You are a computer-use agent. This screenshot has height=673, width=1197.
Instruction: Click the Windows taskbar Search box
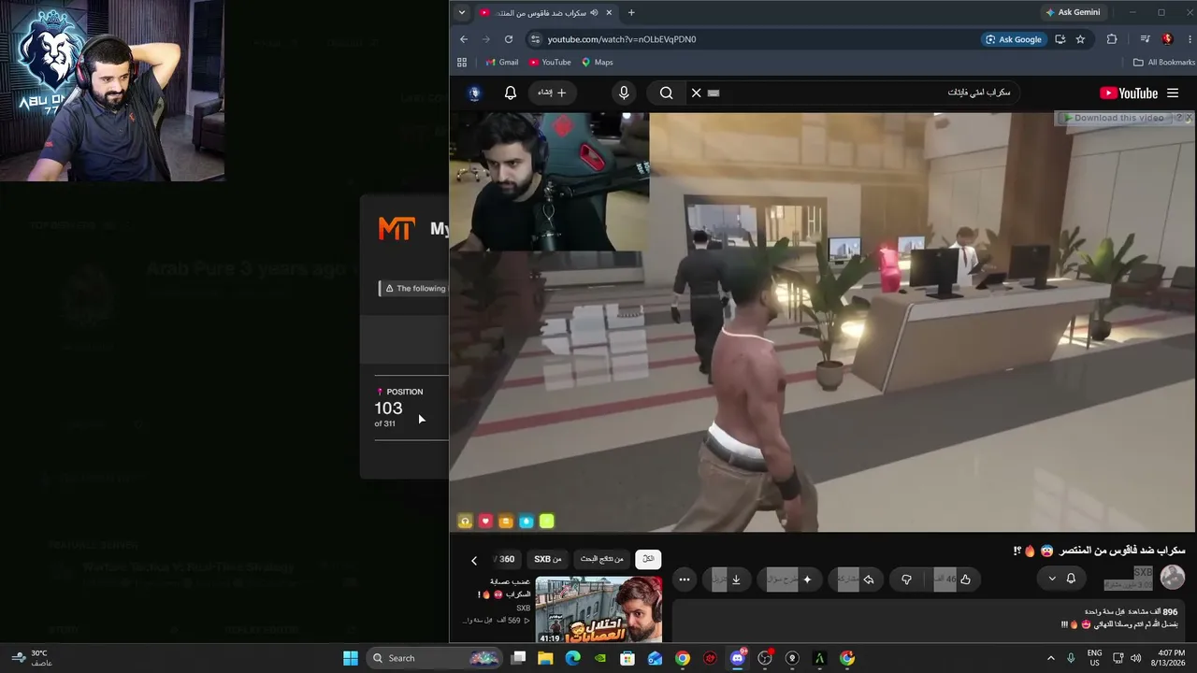coord(435,658)
